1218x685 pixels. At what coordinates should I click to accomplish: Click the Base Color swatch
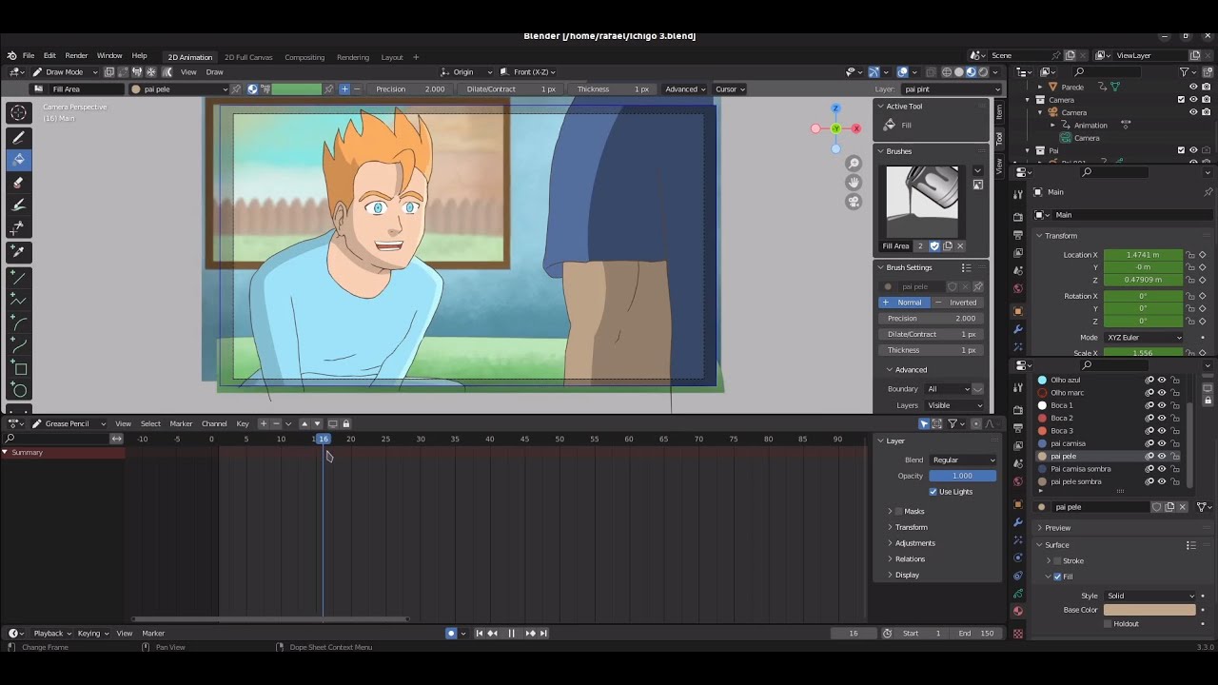(x=1149, y=610)
